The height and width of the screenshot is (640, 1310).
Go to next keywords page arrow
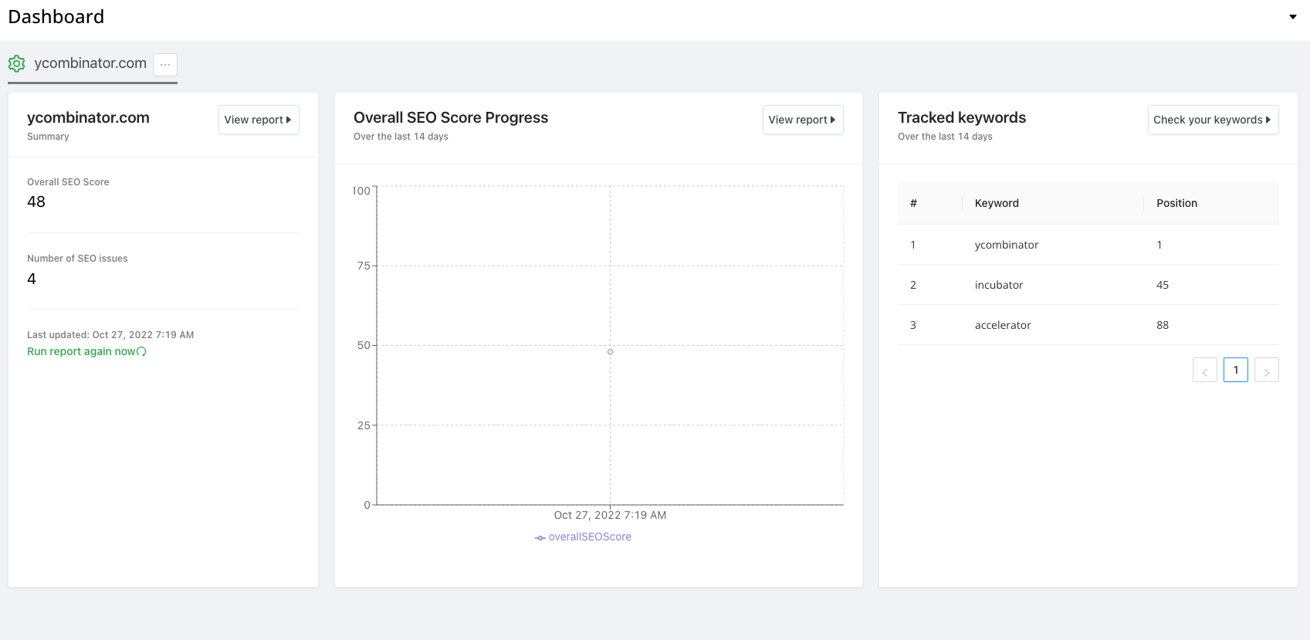(1267, 370)
